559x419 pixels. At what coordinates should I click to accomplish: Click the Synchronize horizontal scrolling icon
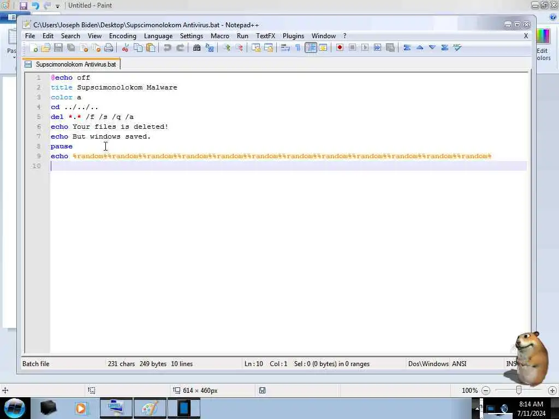pyautogui.click(x=269, y=48)
